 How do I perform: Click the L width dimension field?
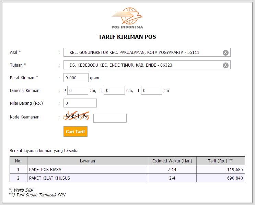(115, 90)
